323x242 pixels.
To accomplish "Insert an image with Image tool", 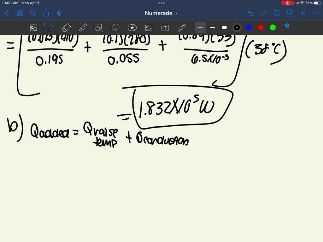I will [149, 28].
